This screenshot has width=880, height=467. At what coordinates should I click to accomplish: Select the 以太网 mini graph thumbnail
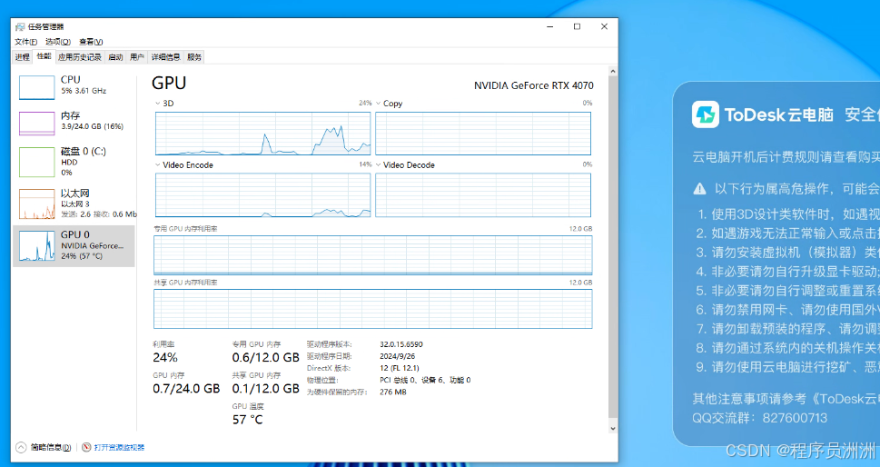37,204
